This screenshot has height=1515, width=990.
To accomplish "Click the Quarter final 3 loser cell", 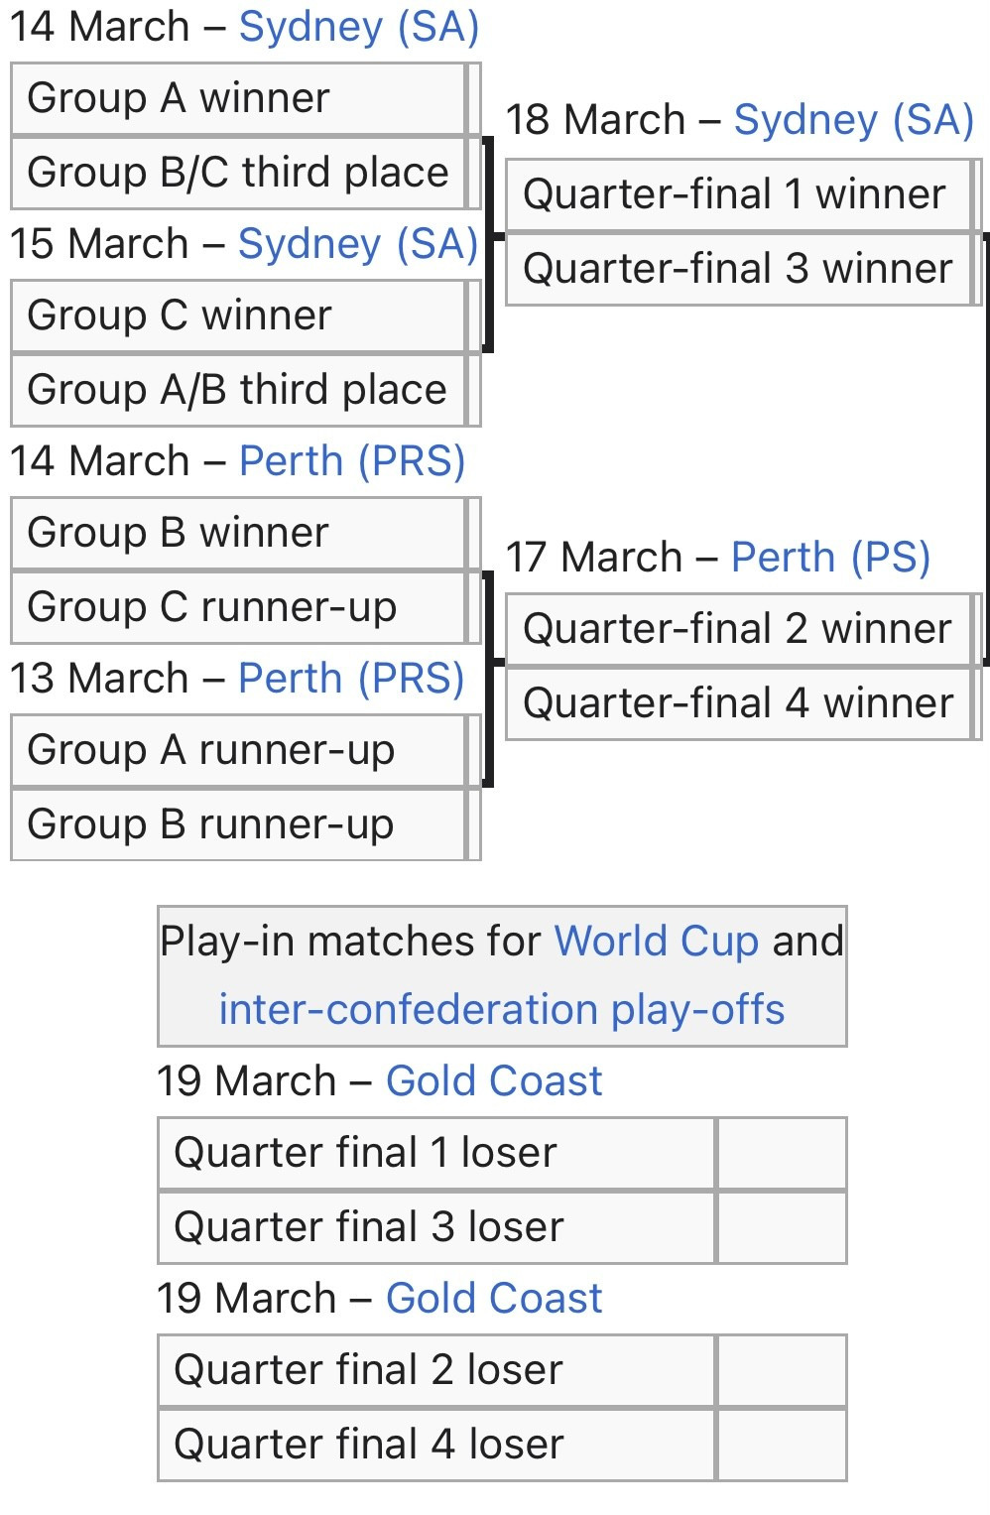I will click(436, 1227).
